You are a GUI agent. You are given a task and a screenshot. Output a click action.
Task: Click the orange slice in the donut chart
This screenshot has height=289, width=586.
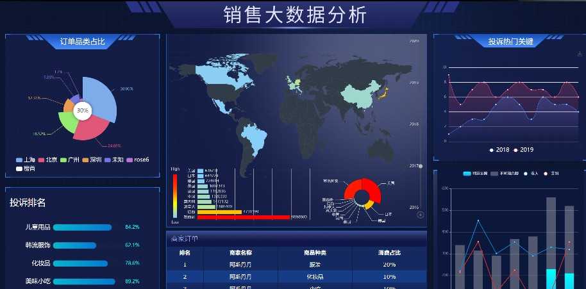point(369,205)
